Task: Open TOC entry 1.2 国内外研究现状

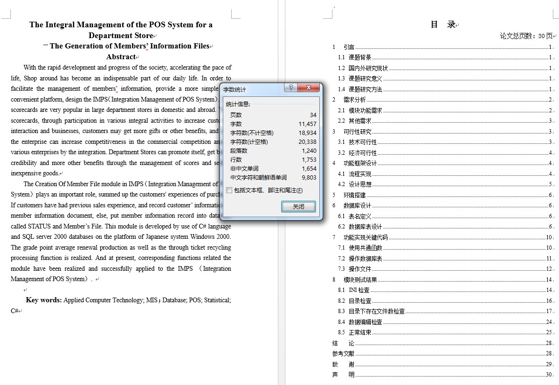Action: tap(445, 68)
